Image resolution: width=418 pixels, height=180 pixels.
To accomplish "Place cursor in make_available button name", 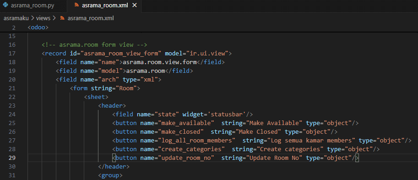I will click(x=186, y=123).
